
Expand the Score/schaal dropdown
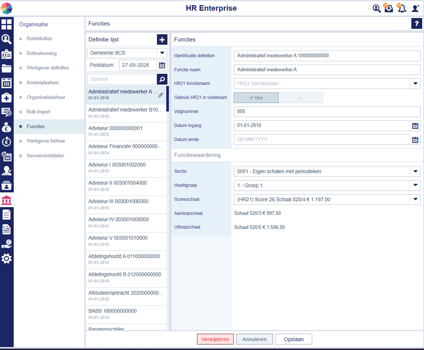415,199
